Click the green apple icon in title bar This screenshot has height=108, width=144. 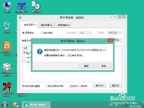coord(20,18)
